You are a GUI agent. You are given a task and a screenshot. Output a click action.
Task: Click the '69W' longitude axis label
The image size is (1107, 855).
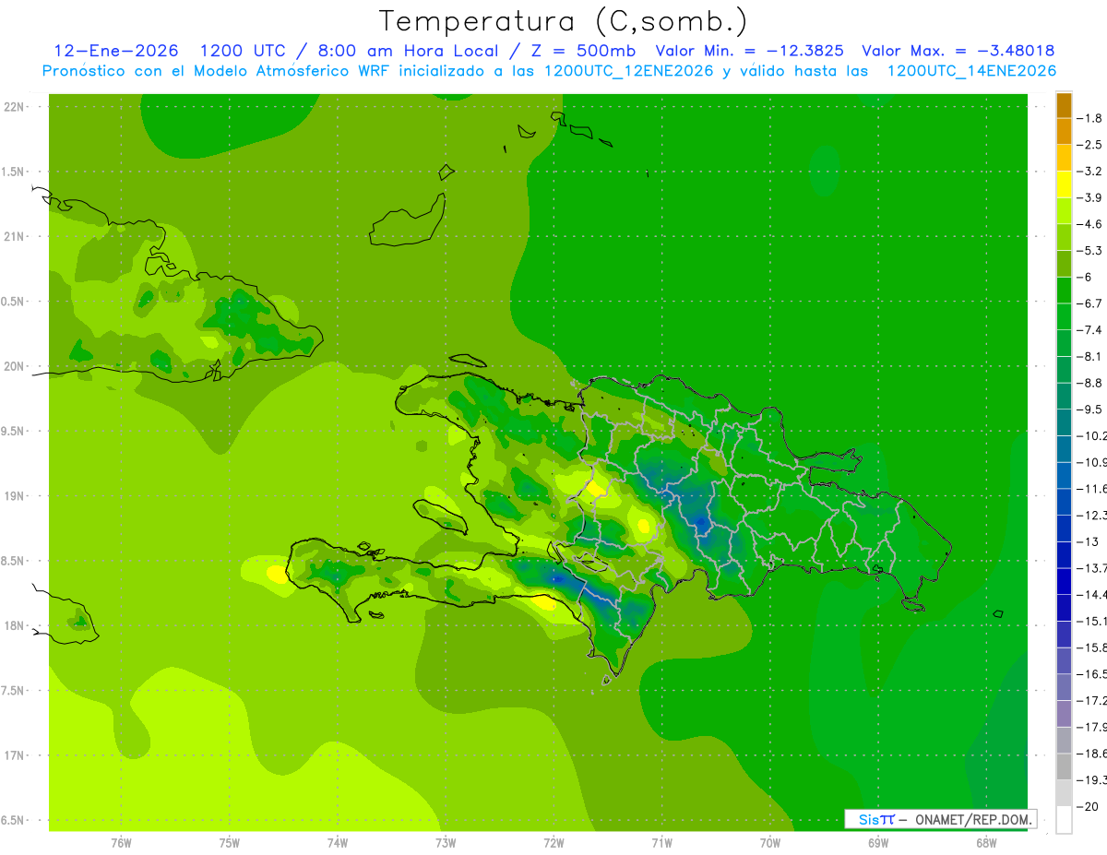[878, 843]
